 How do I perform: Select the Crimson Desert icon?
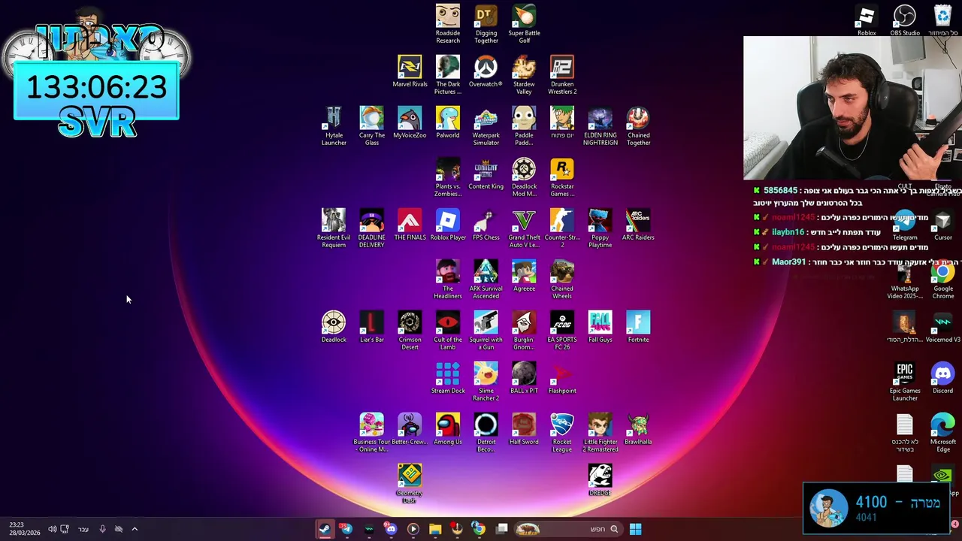(x=410, y=331)
